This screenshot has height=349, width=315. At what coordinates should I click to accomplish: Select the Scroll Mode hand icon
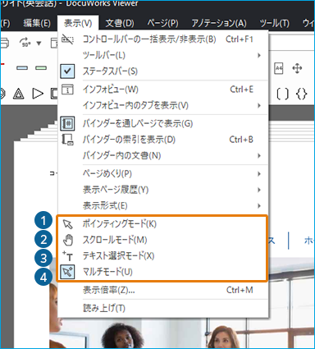click(68, 240)
